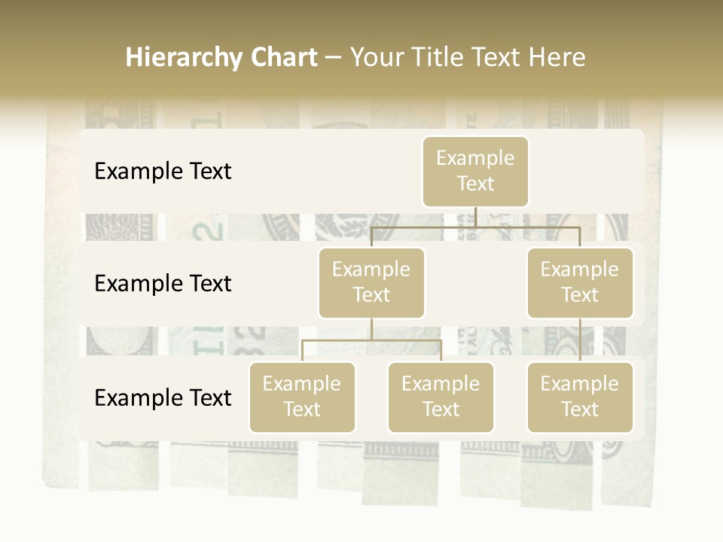
Task: Click connector joining the right second-level and bottom nodes
Action: point(580,340)
